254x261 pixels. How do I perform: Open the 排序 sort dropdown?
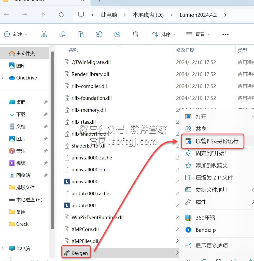[164, 35]
